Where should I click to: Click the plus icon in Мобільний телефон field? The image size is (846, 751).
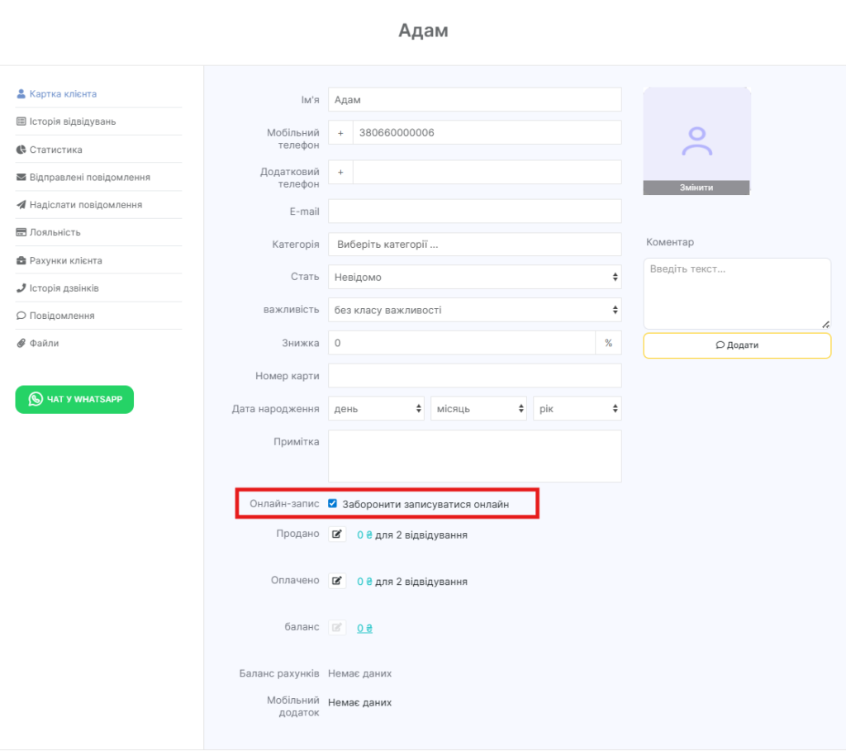click(x=340, y=133)
